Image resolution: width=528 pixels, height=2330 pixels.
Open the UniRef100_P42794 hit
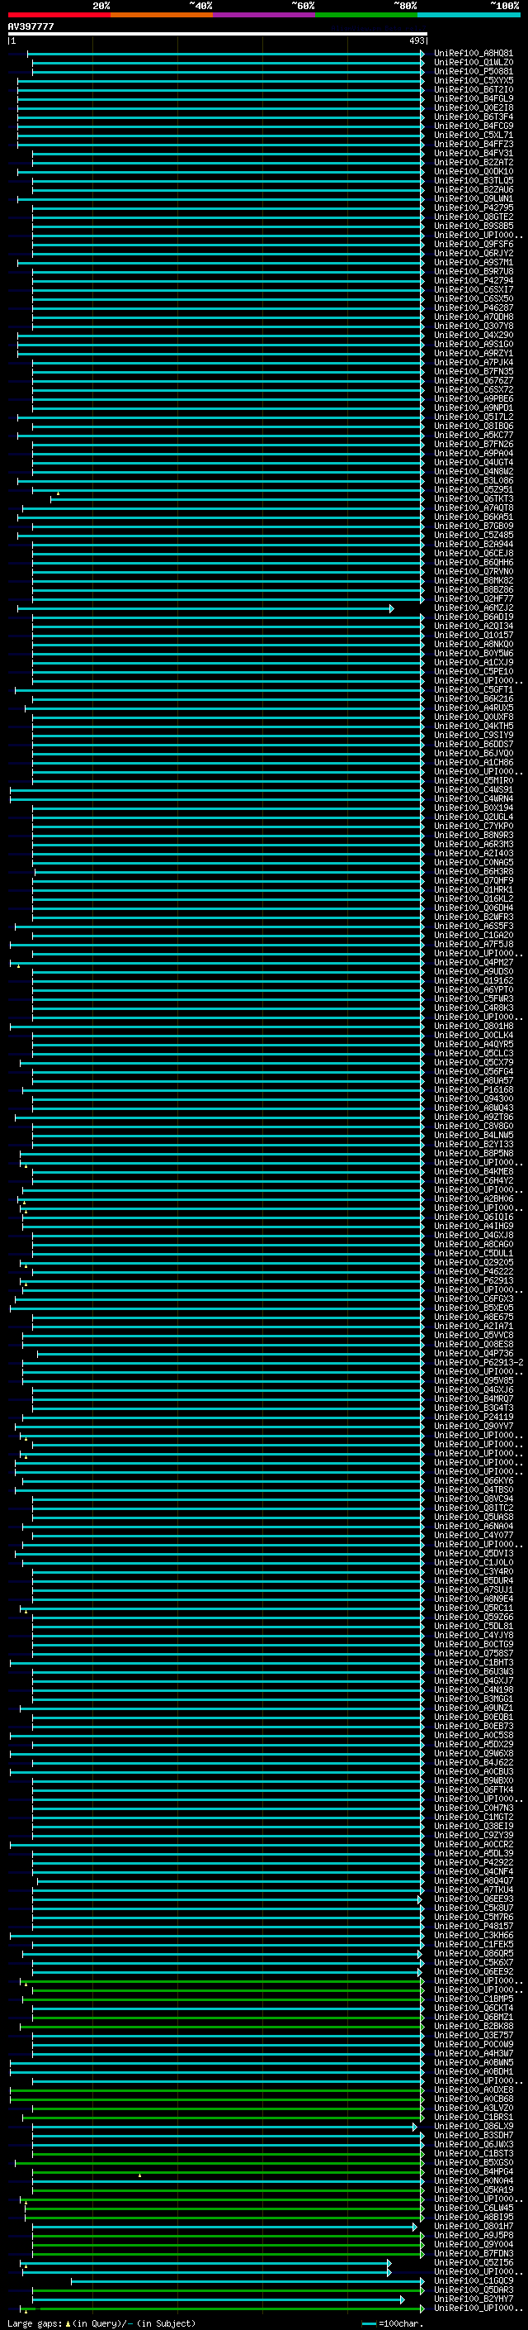pos(474,280)
